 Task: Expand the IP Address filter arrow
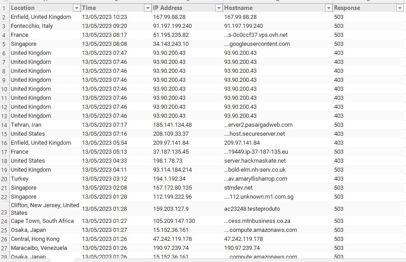click(x=218, y=8)
